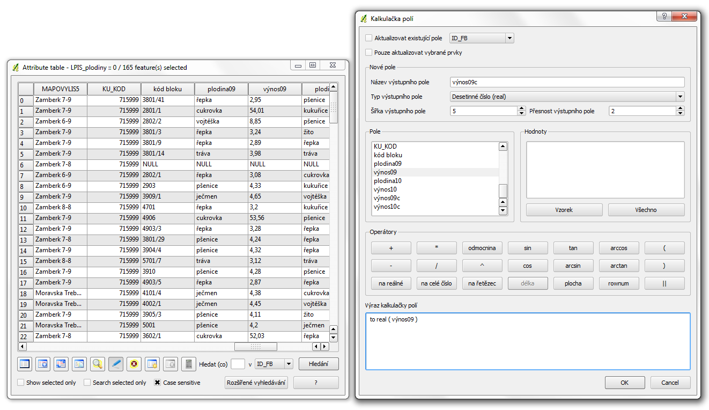Enable Aktualizovat existující pole checkbox

[x=368, y=38]
